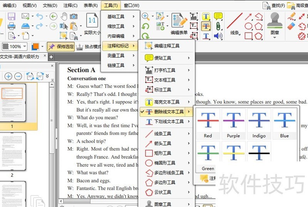Image resolution: width=308 pixels, height=207 pixels.
Task: Click the redo arrow icon
Action: click(40, 26)
